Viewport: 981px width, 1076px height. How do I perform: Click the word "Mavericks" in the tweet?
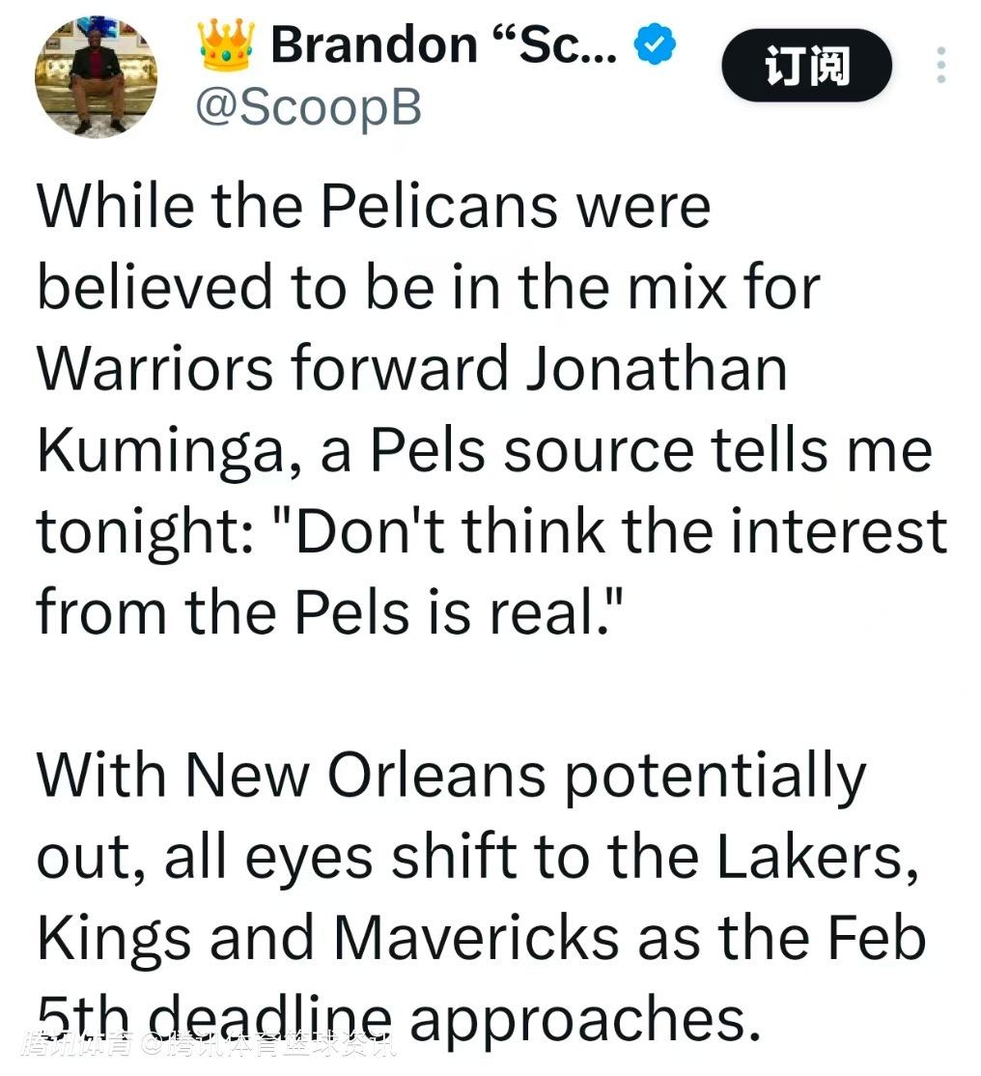click(476, 938)
